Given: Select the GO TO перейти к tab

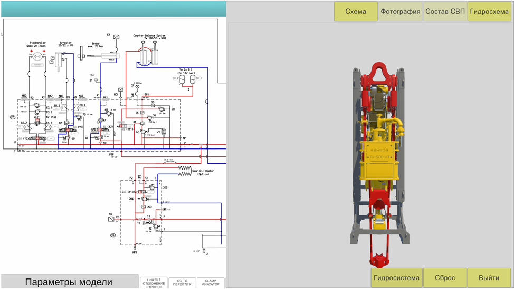Looking at the screenshot, I should pos(182,283).
